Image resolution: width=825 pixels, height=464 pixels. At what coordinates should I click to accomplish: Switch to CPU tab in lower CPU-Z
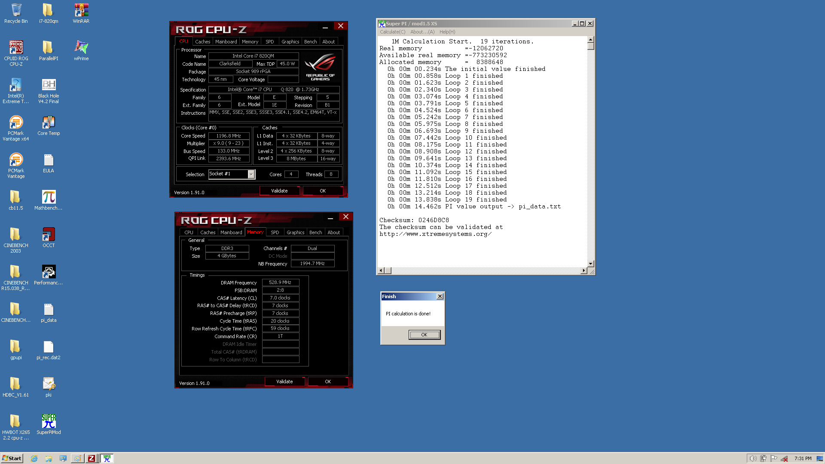[x=189, y=232]
